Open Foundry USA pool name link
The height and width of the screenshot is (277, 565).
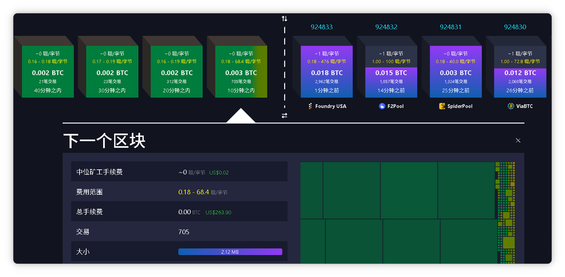click(x=331, y=106)
